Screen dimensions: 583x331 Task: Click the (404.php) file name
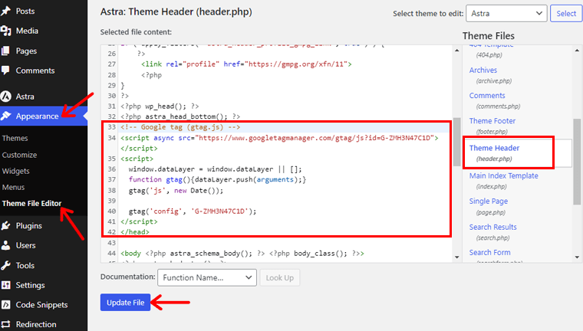pos(489,55)
